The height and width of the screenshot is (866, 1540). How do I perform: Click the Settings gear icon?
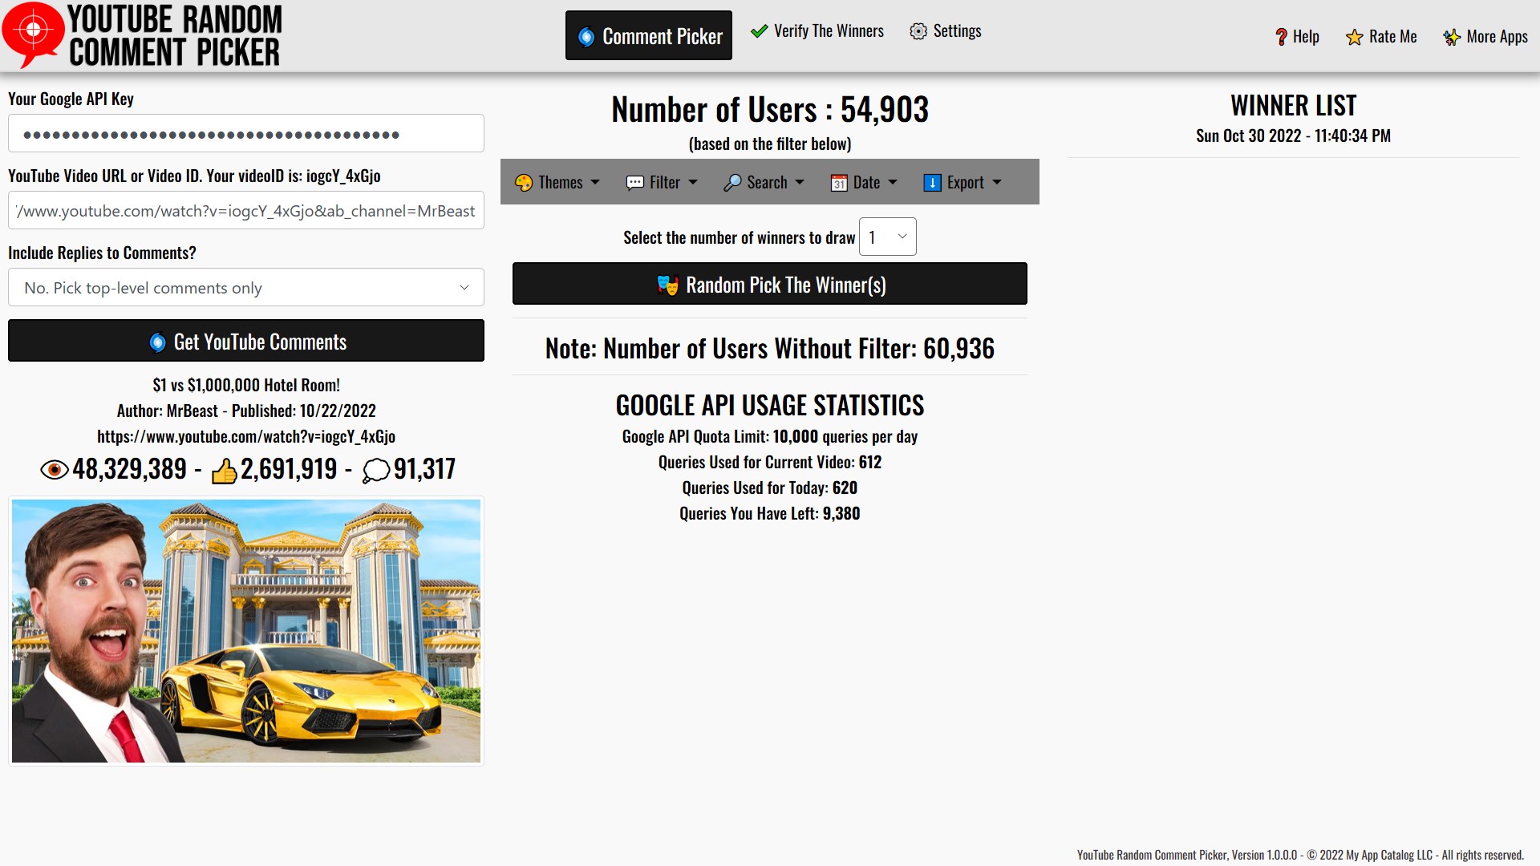[918, 31]
